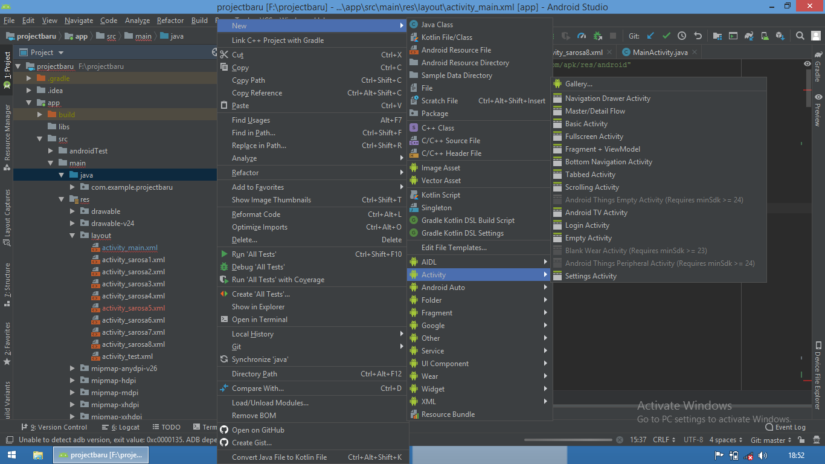Image resolution: width=825 pixels, height=464 pixels.
Task: Commit changes with green checkmark toolbar icon
Action: 667,36
